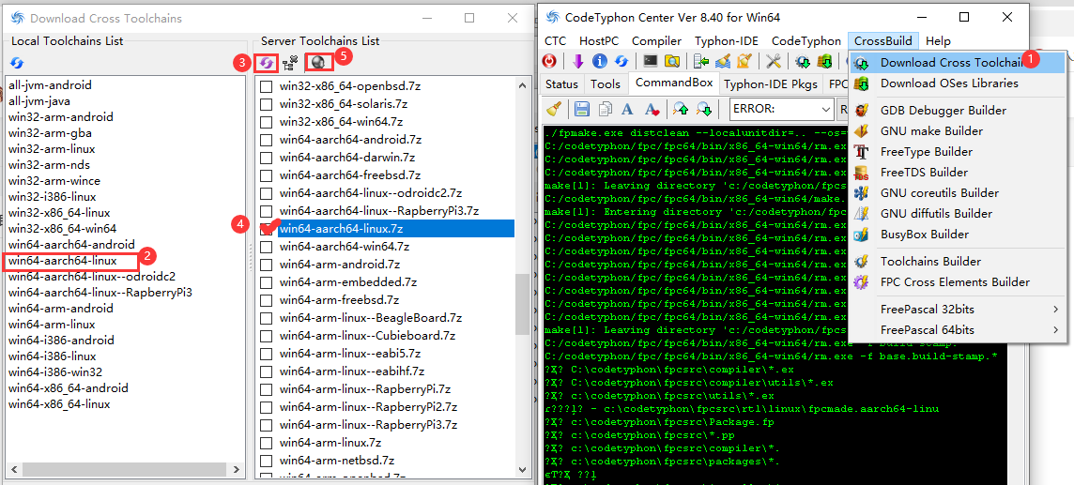Image resolution: width=1074 pixels, height=485 pixels.
Task: Choose GNU make Builder menu entry
Action: click(957, 131)
